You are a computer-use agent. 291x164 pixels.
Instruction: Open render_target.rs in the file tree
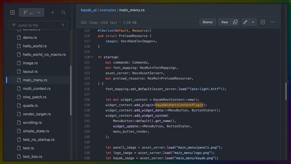(x=37, y=114)
